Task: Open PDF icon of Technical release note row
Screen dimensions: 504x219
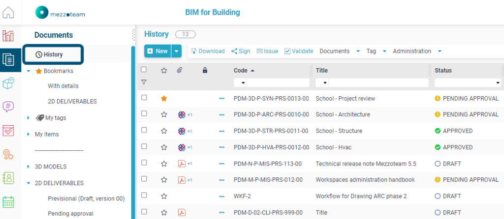Action: pyautogui.click(x=182, y=164)
